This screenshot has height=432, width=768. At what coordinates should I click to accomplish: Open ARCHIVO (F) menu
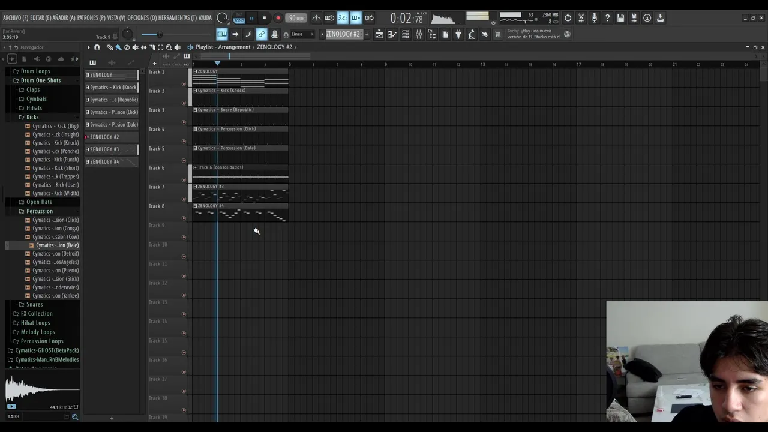pos(15,18)
